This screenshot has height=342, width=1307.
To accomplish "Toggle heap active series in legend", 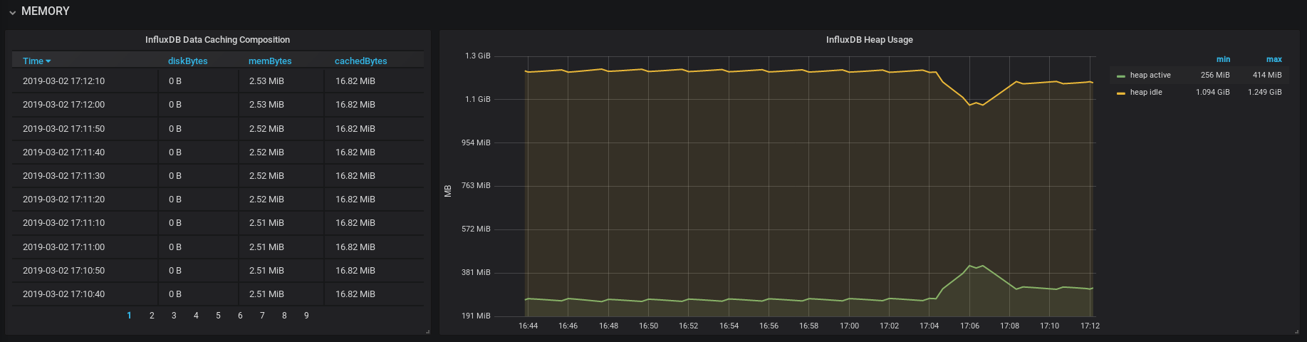I will click(1150, 76).
